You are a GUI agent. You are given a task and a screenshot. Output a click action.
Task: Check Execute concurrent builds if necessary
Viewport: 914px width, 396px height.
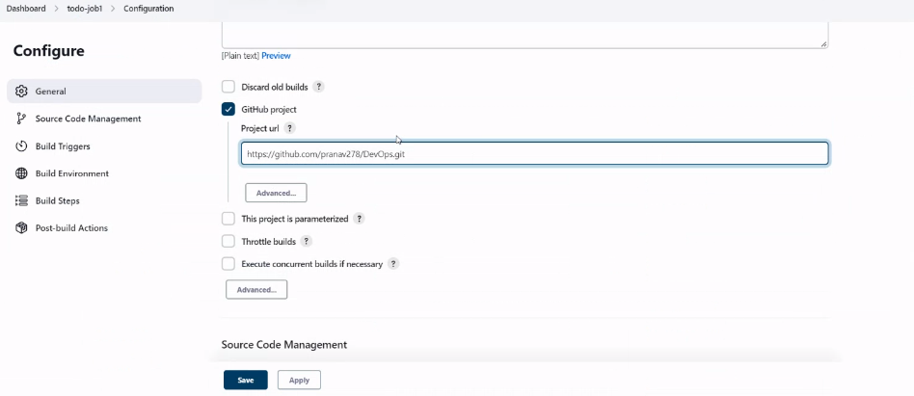click(x=228, y=264)
